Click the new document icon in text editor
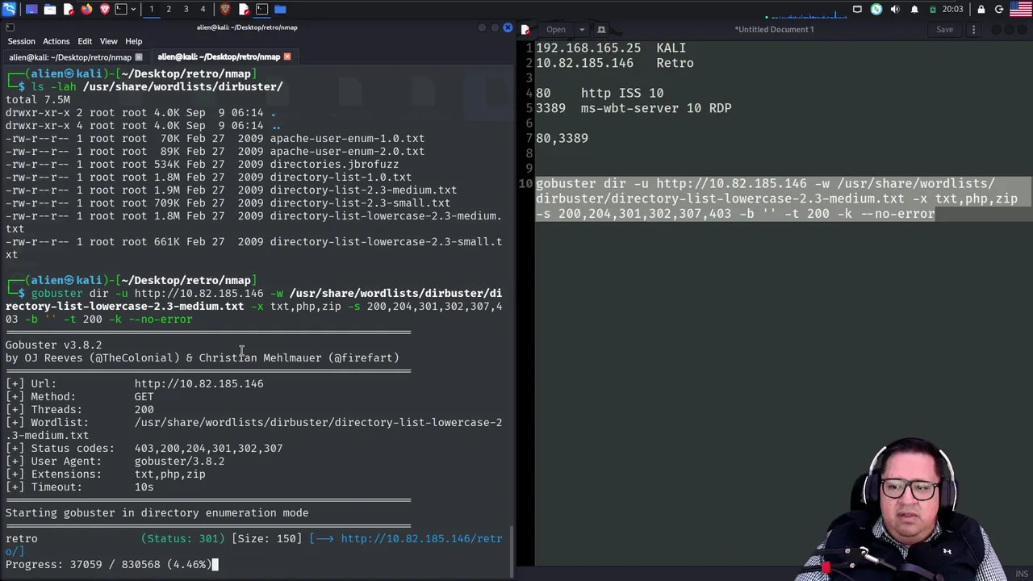Viewport: 1033px width, 581px height. click(x=525, y=30)
